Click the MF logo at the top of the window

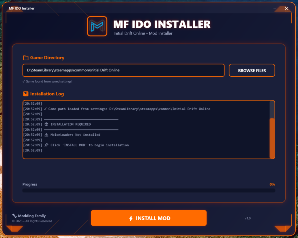[x=97, y=26]
